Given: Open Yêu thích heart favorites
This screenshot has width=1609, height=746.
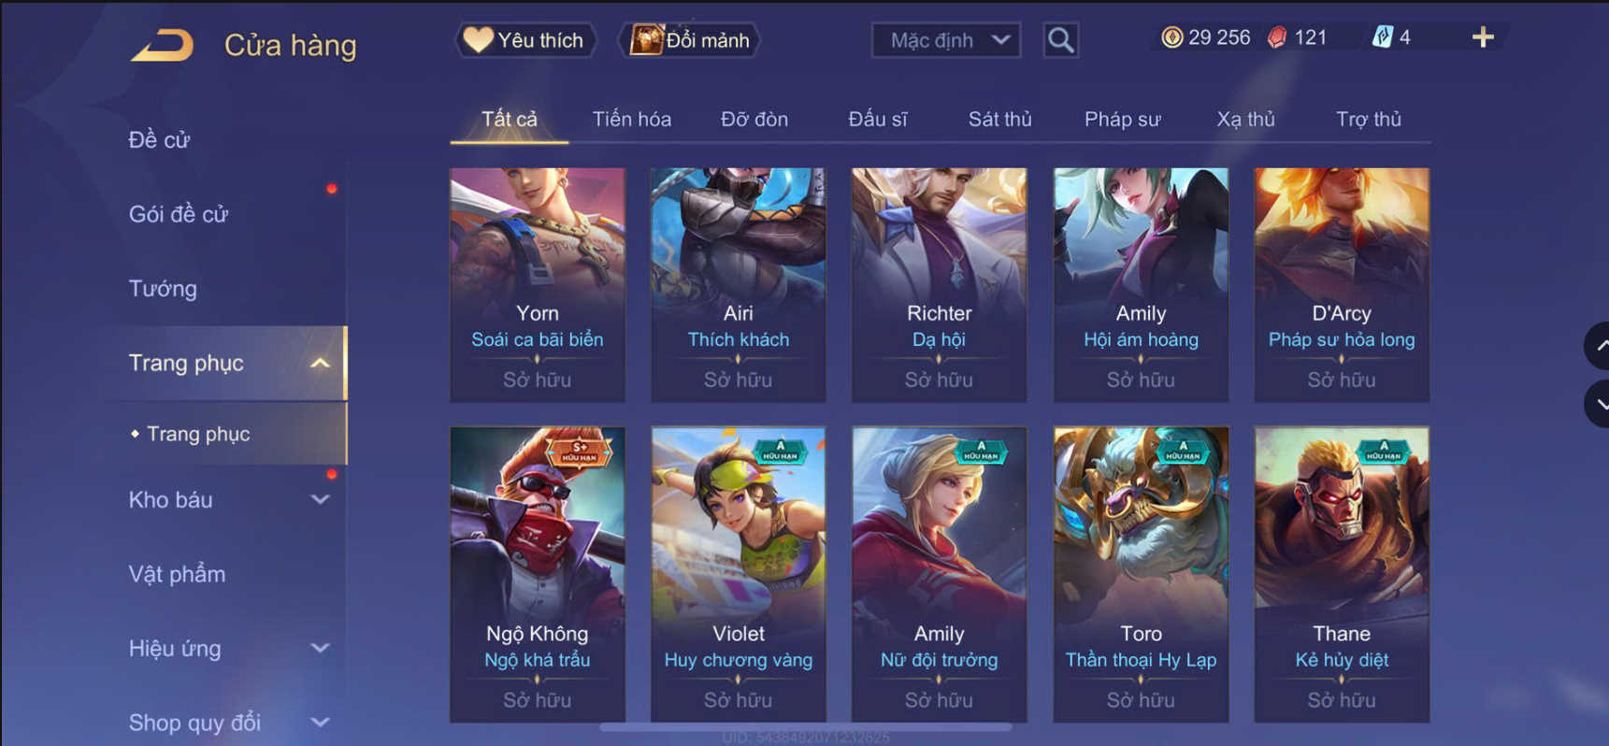Looking at the screenshot, I should pyautogui.click(x=525, y=40).
